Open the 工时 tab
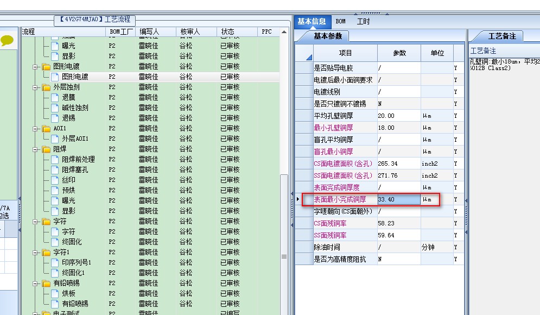Viewport: 540px width, 315px height. click(363, 22)
